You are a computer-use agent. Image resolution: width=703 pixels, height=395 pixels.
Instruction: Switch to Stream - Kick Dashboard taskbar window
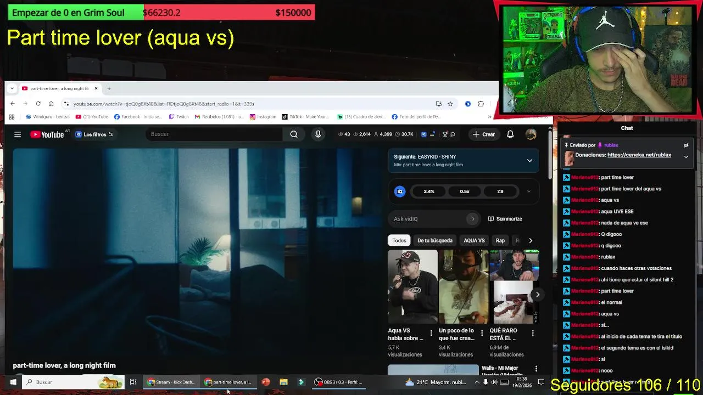click(171, 382)
